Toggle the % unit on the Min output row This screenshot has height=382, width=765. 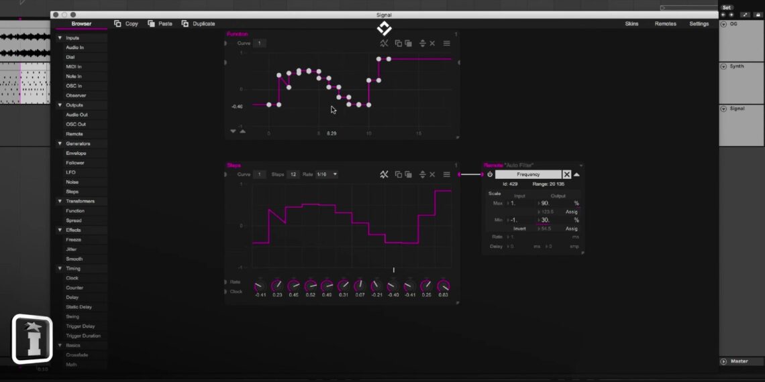coord(576,220)
